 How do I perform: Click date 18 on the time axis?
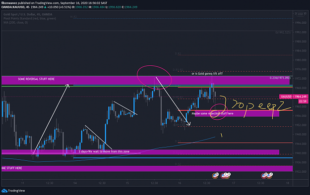pyautogui.click(x=288, y=183)
